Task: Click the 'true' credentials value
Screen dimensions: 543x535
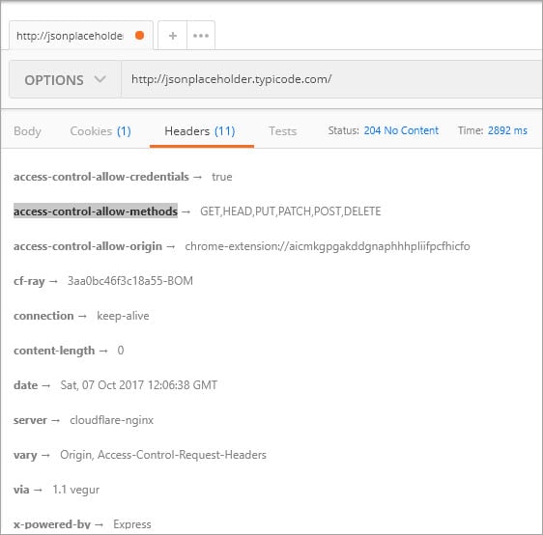Action: [222, 177]
